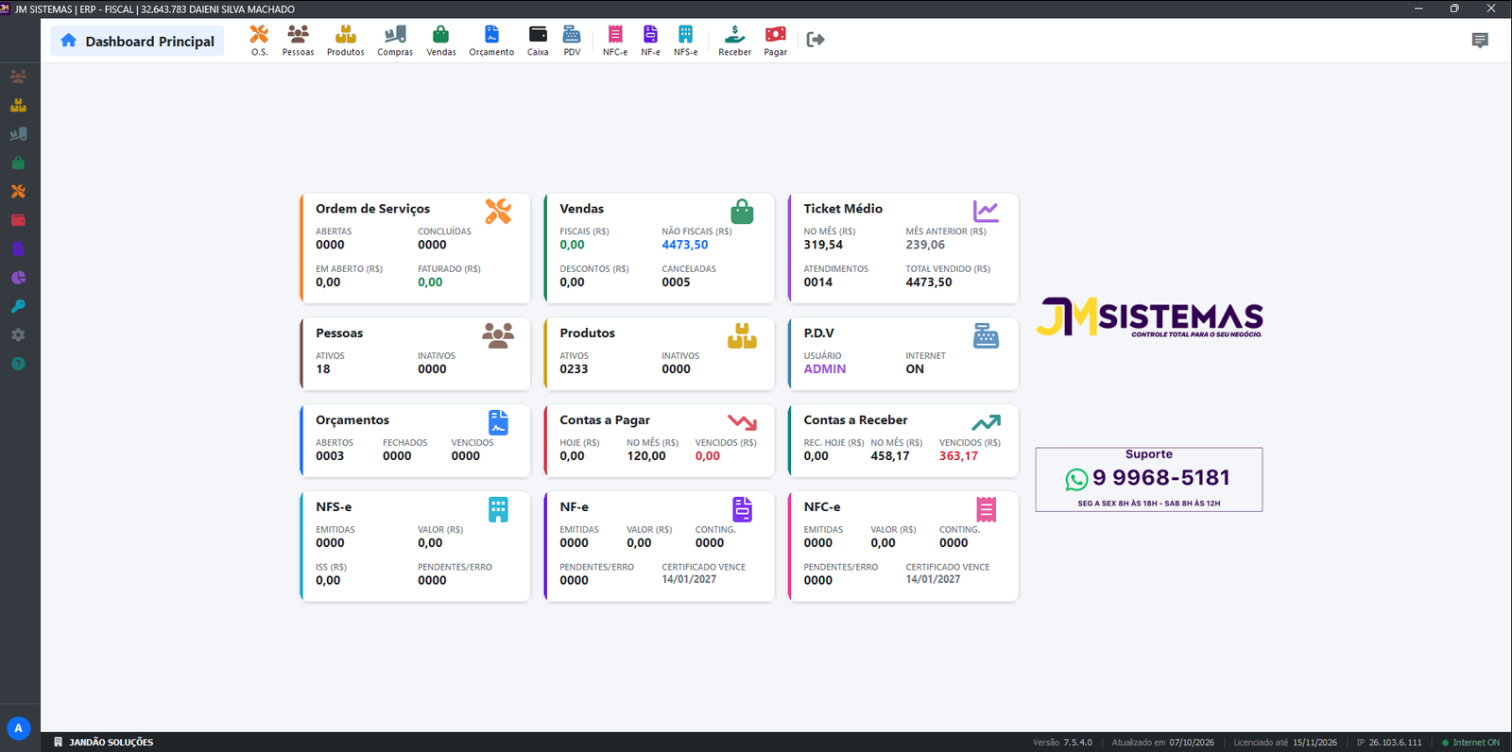Viewport: 1512px width, 752px height.
Task: Open Caixa wallet in the toolbar
Action: [x=538, y=40]
